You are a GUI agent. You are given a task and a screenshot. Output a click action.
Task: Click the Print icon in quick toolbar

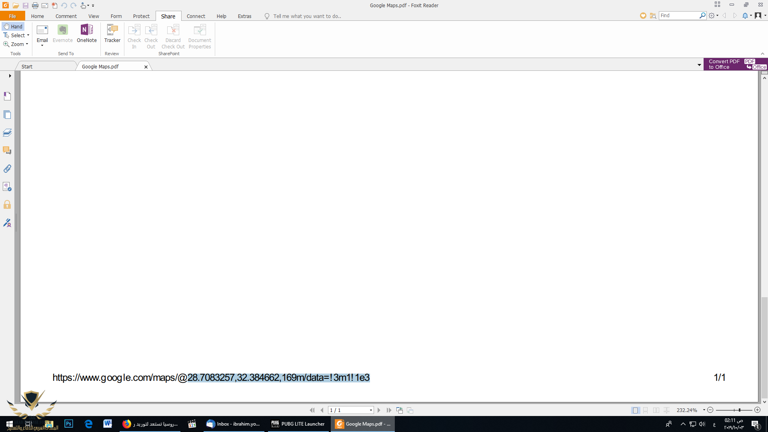click(x=35, y=6)
